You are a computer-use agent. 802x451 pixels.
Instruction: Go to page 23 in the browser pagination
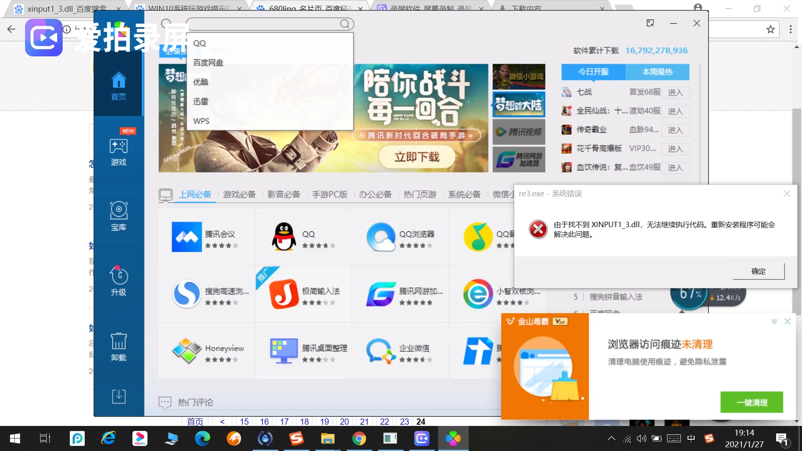[404, 422]
